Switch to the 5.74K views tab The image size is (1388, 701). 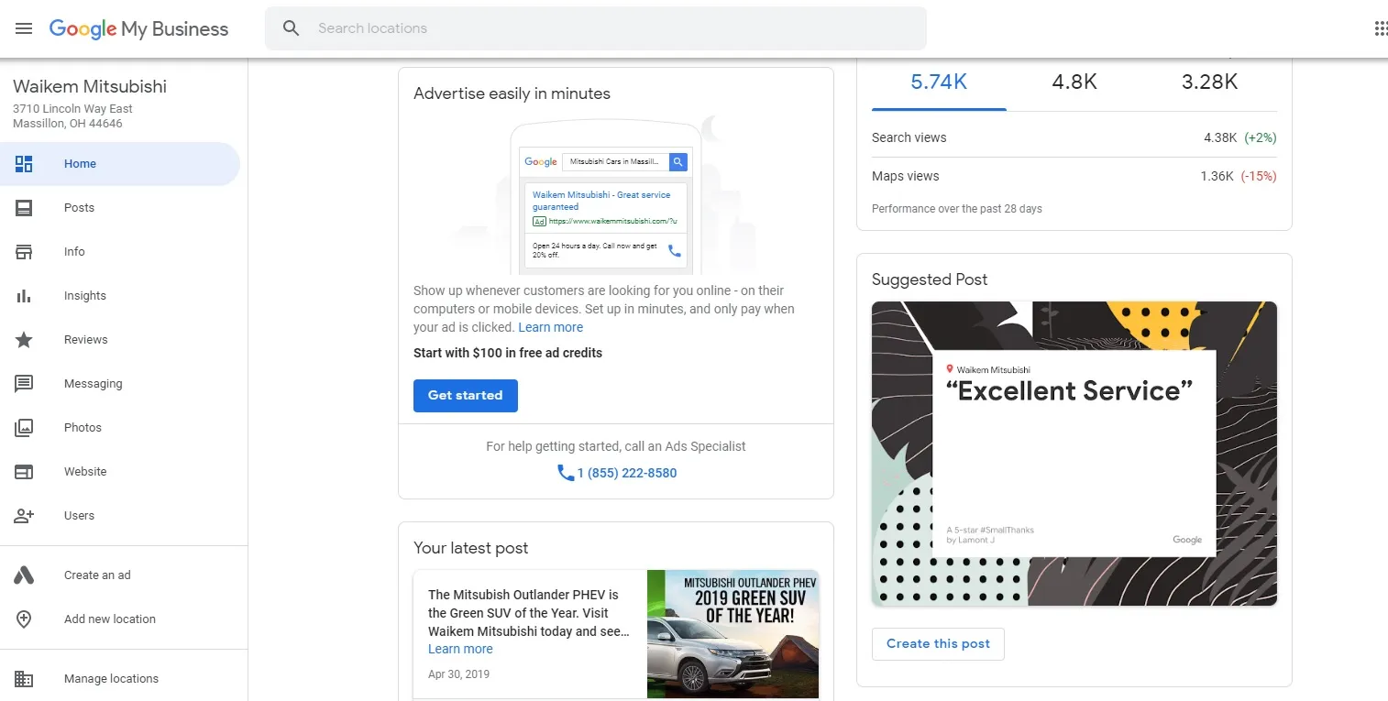click(938, 82)
